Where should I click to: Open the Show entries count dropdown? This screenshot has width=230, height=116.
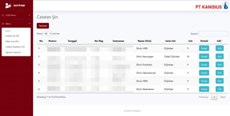(x=48, y=34)
